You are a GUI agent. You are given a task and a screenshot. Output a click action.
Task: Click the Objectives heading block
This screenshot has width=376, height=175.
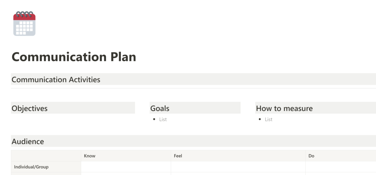coord(73,108)
